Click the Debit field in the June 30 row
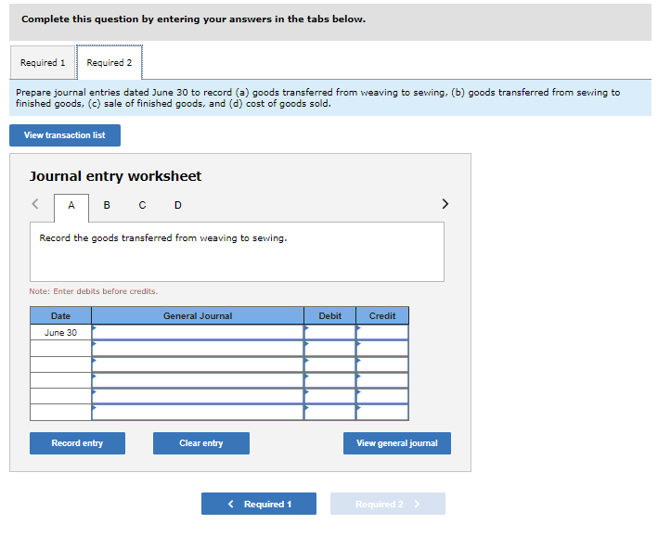The image size is (658, 537). pyautogui.click(x=329, y=332)
